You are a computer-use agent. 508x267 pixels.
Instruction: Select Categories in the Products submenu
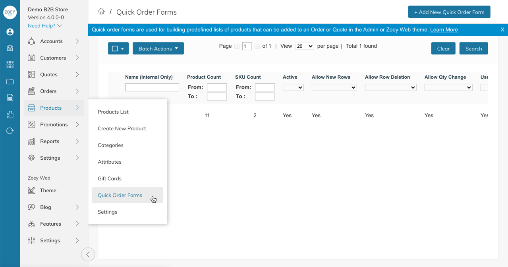[110, 145]
